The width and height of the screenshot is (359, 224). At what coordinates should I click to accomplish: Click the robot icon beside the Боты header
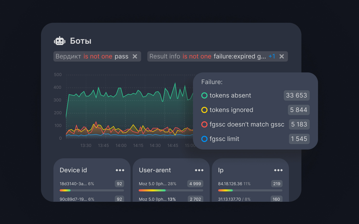60,41
